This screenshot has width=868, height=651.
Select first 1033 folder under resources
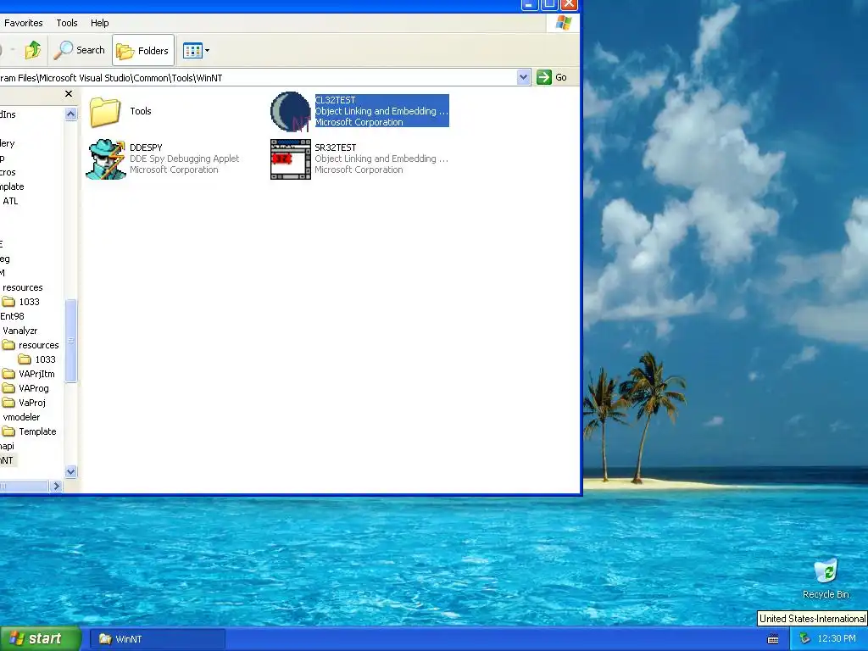click(x=21, y=302)
